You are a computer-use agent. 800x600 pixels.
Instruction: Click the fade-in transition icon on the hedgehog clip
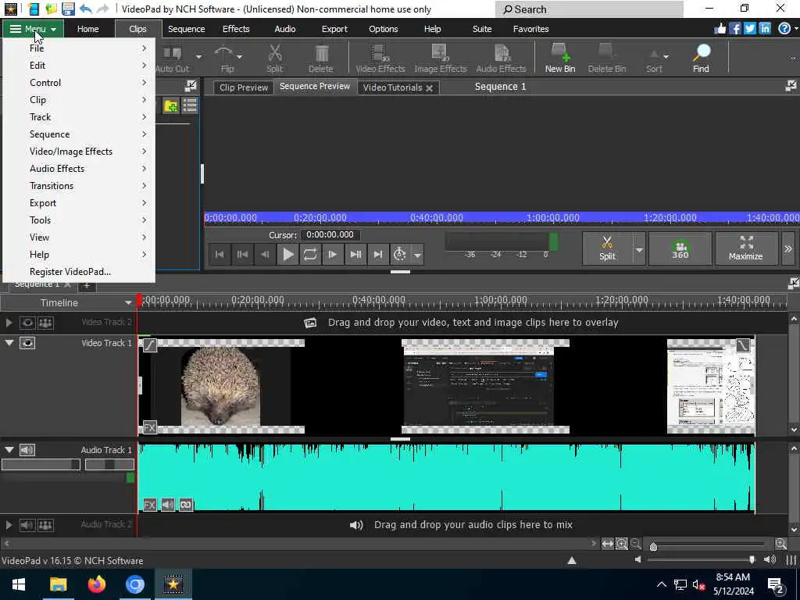[x=149, y=345]
